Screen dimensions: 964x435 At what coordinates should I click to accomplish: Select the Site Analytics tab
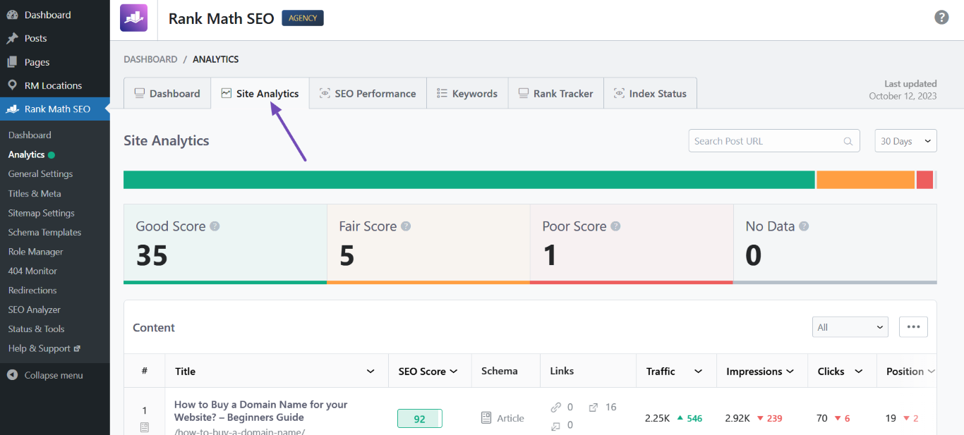coord(260,93)
